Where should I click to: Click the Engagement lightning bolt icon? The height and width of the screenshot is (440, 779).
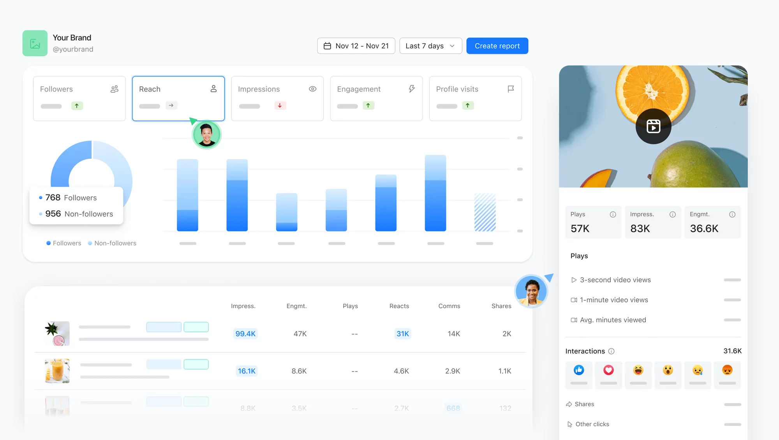pyautogui.click(x=411, y=89)
